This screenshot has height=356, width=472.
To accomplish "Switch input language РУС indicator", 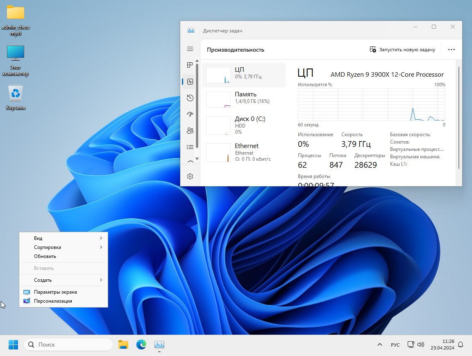I will point(395,345).
